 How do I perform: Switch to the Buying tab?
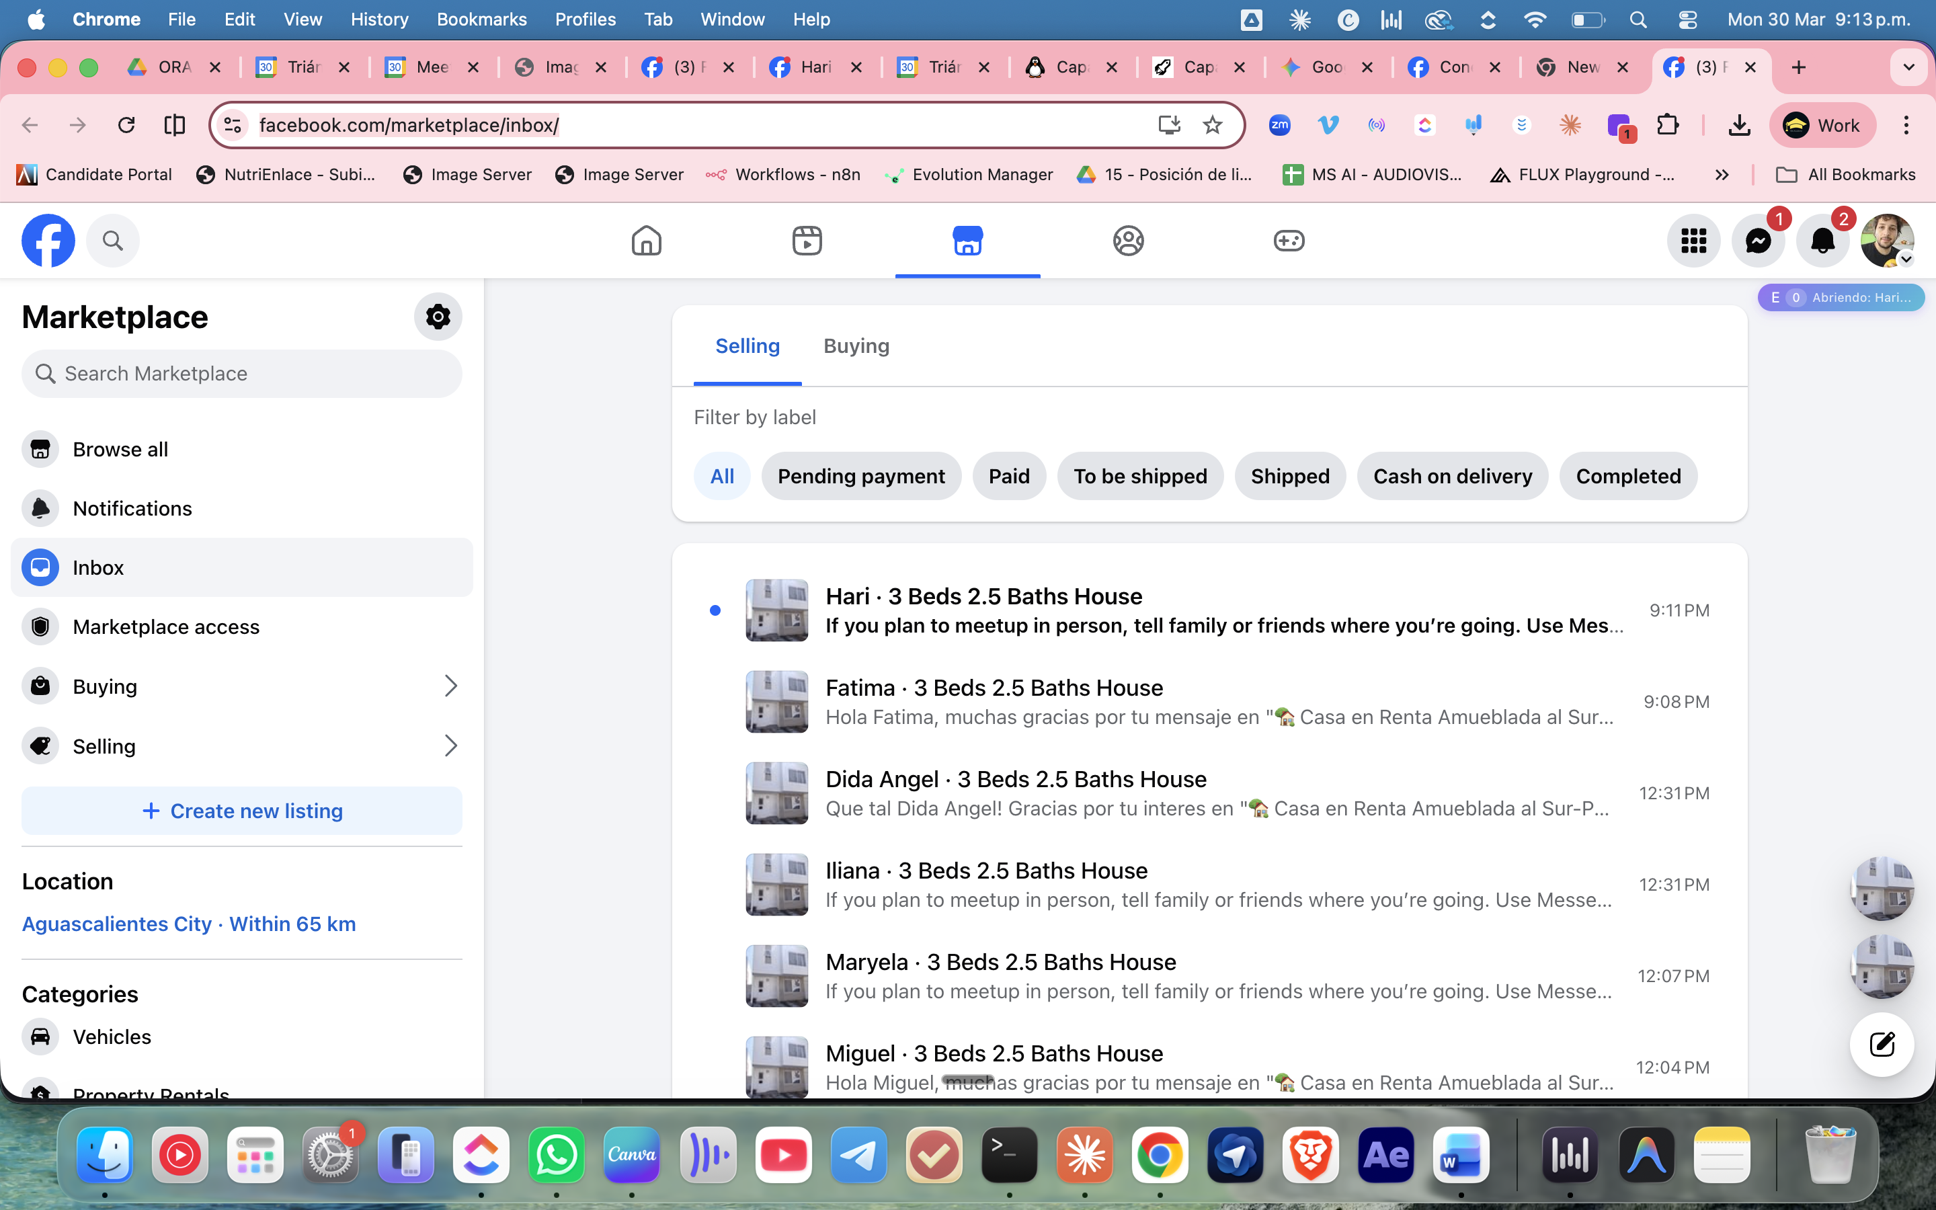[x=856, y=346]
